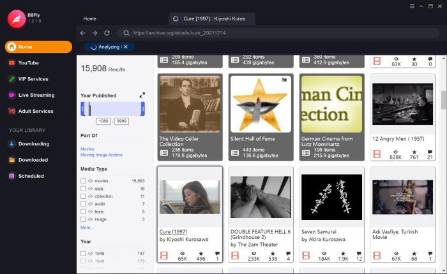Click left handle of year range slider
447x274 pixels.
coord(82,109)
